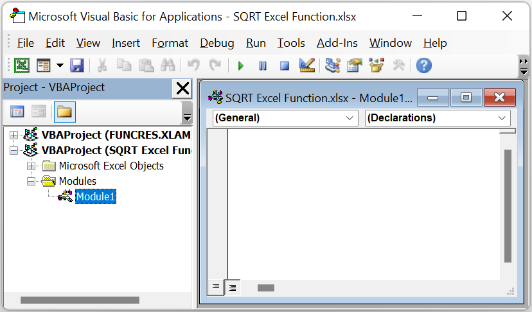Open the View menu
This screenshot has width=532, height=312.
[x=88, y=43]
